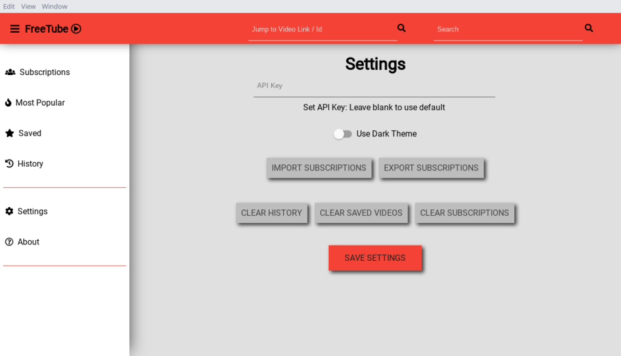Click the Search magnifier icon

pyautogui.click(x=588, y=27)
